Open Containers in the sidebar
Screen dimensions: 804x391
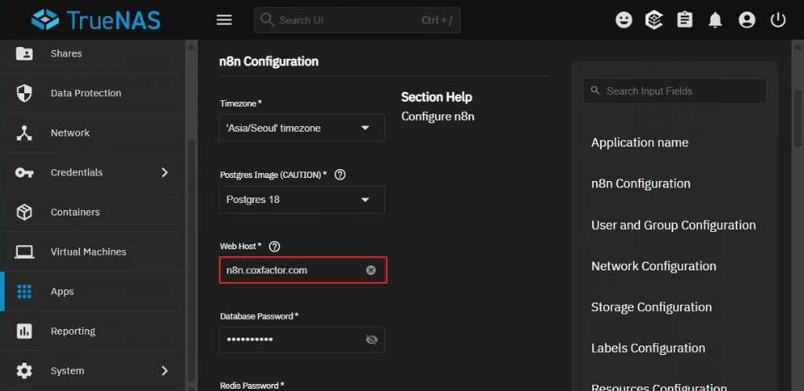[x=93, y=212]
